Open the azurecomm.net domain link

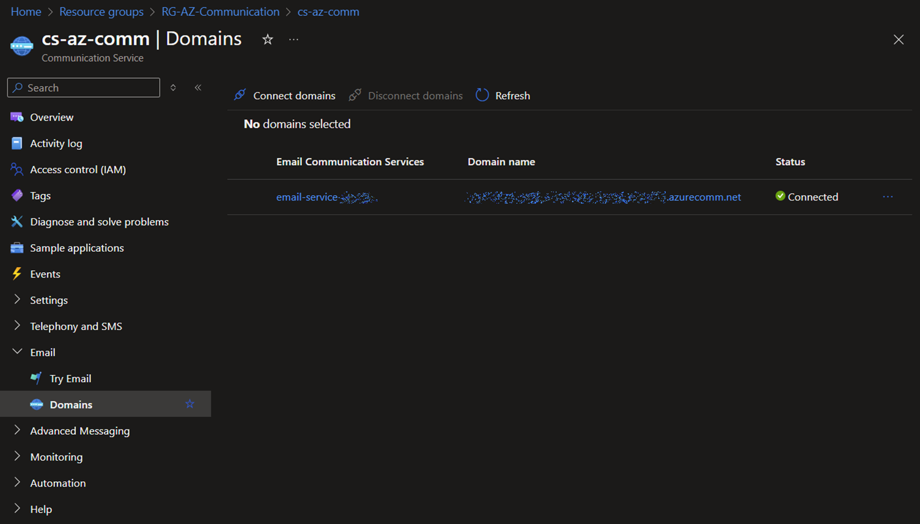(x=603, y=197)
